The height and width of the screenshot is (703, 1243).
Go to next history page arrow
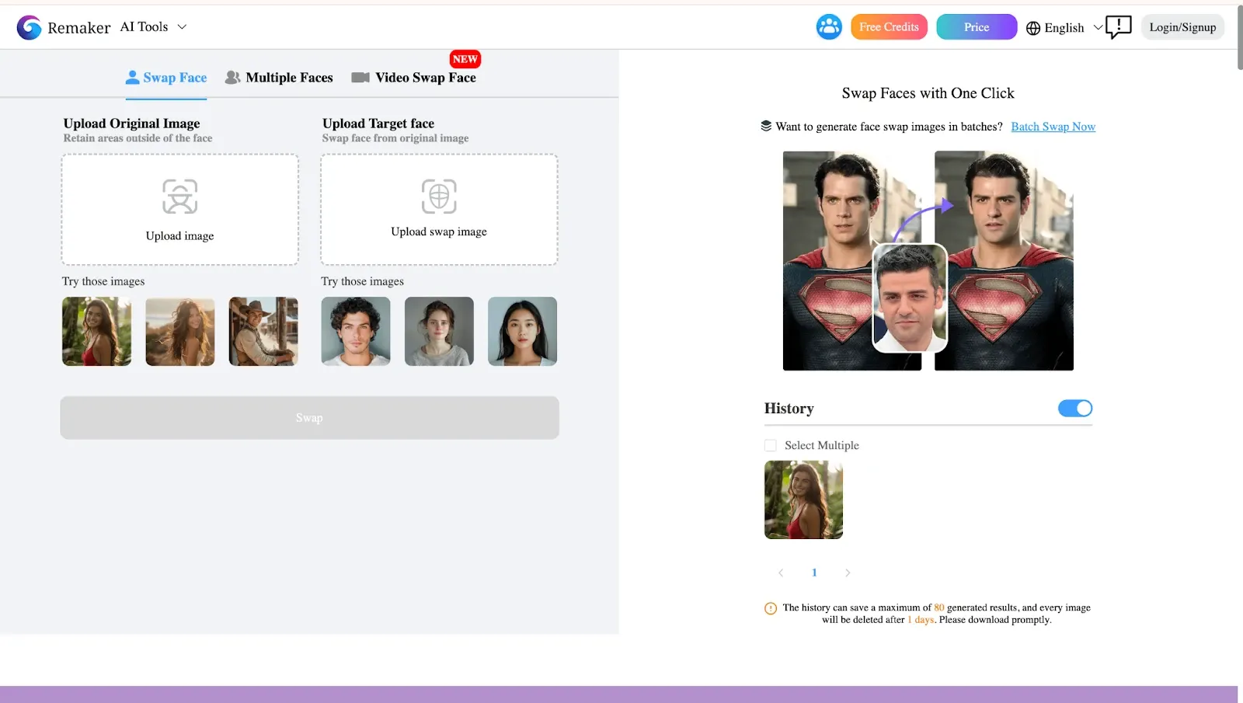[848, 573]
